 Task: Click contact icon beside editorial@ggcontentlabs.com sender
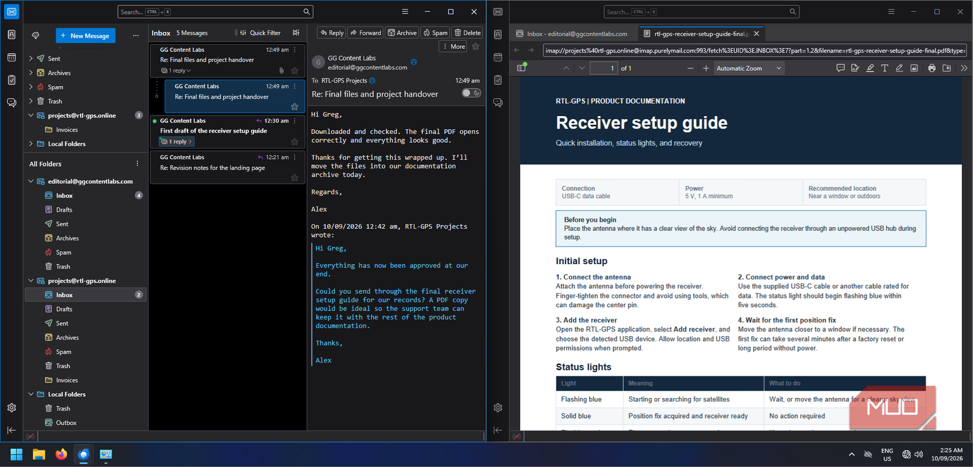coord(413,62)
